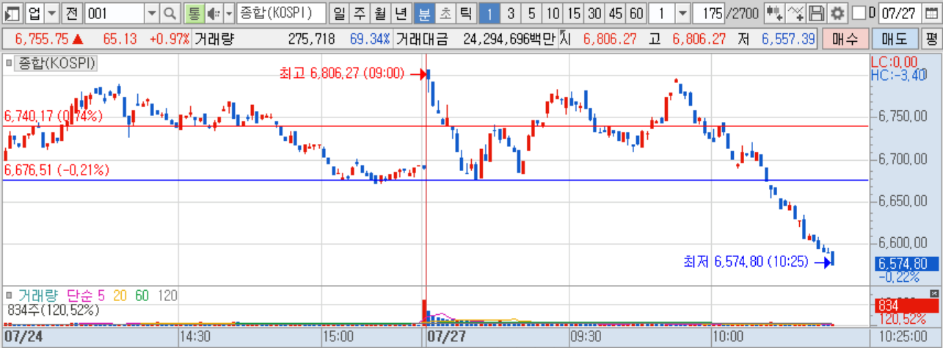This screenshot has height=348, width=943.
Task: Click the 종합(KOSPI) chart legend label
Action: 57,64
